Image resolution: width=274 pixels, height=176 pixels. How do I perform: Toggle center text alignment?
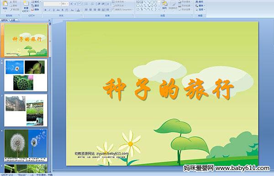point(90,10)
